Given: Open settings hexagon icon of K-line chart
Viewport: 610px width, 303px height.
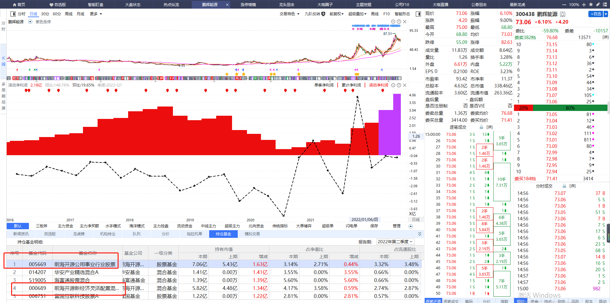Looking at the screenshot, I should (x=393, y=22).
